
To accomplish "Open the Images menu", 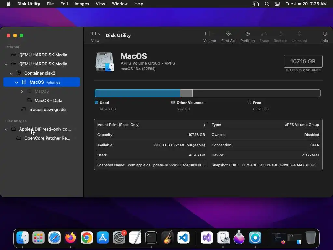I will click(82, 4).
